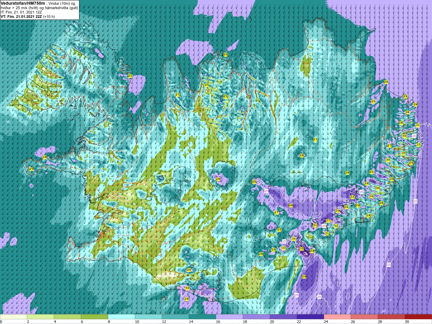Choose the 8–10 m/s bright cyan legend swatch
This screenshot has width=432, height=324.
[122, 317]
